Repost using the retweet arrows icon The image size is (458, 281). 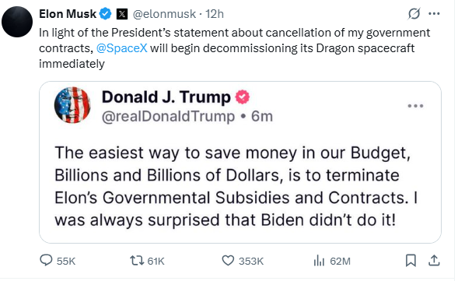pos(137,260)
